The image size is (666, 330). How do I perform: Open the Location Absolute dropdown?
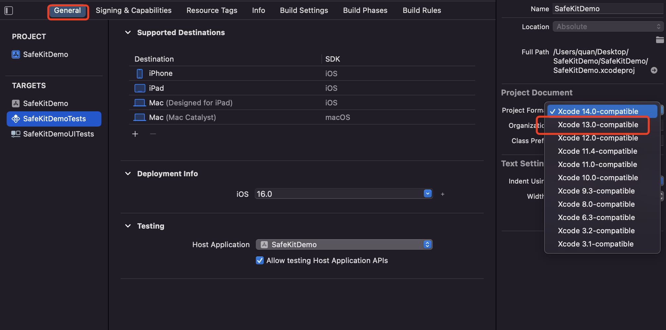[x=608, y=27]
